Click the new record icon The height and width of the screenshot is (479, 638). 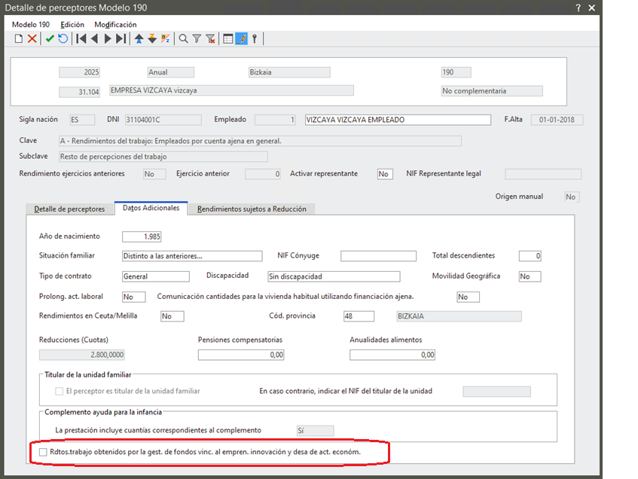(x=19, y=39)
